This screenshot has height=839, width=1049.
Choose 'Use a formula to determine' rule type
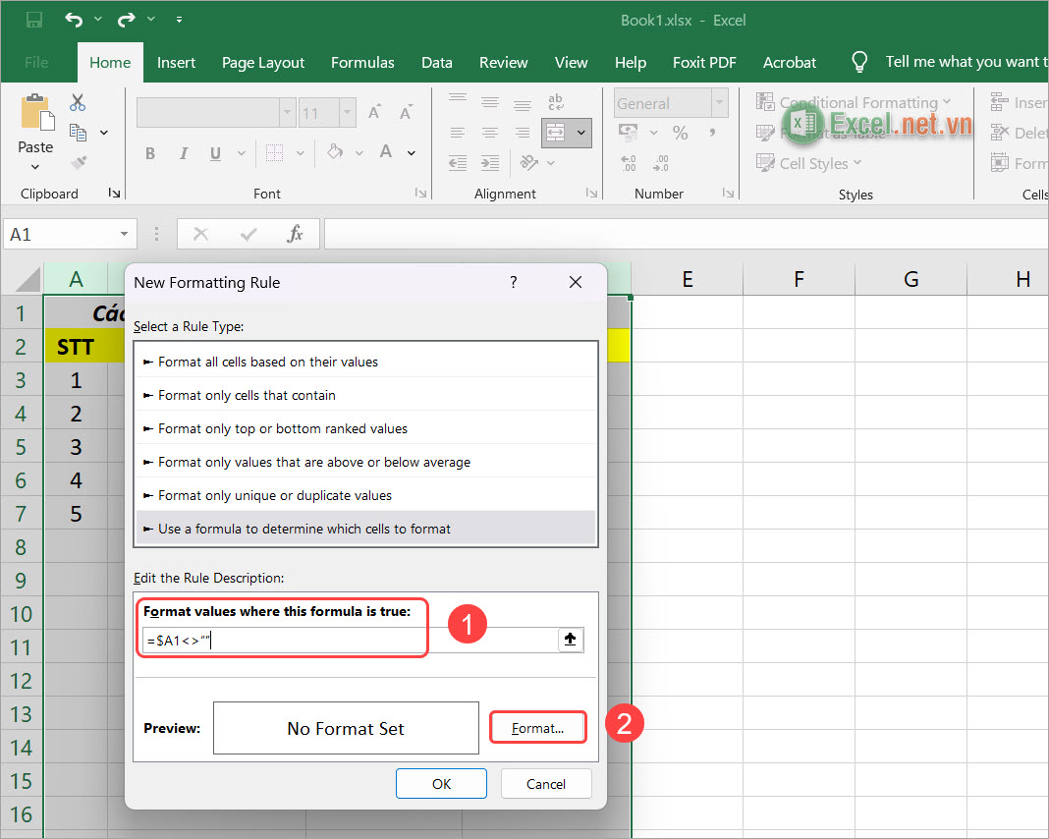point(365,529)
